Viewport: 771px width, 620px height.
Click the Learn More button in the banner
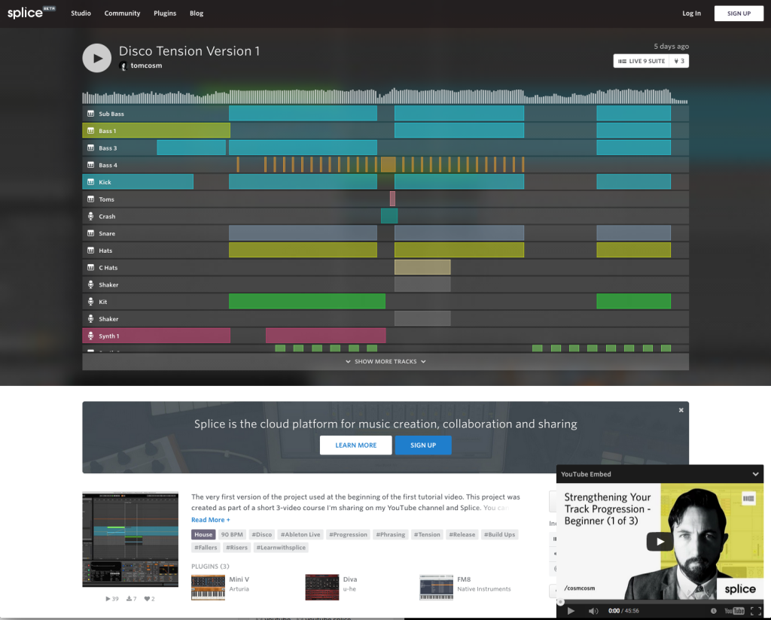(356, 445)
